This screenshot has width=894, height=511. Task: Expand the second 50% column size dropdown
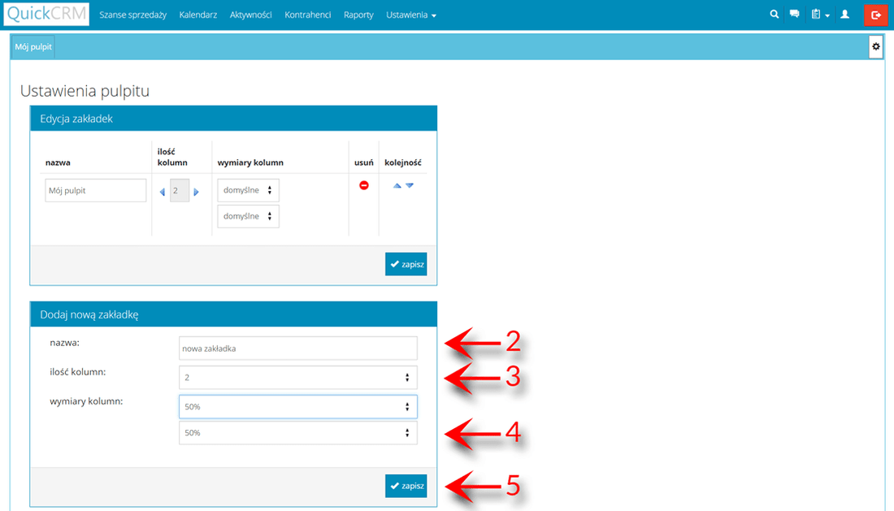297,433
